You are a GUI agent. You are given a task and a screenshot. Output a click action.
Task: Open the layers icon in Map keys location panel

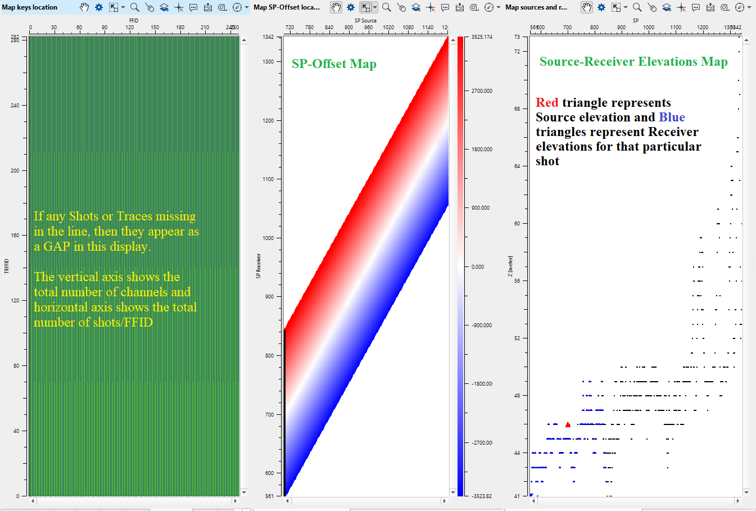click(x=164, y=7)
